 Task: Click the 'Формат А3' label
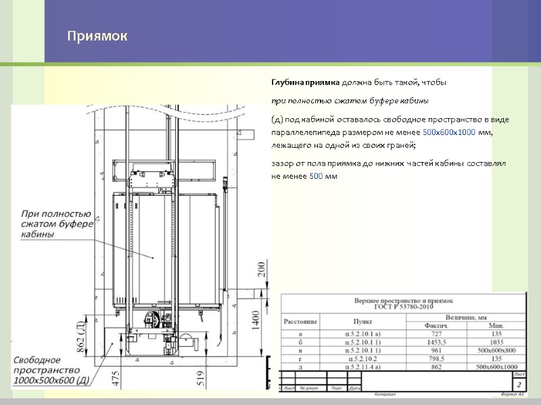(512, 394)
